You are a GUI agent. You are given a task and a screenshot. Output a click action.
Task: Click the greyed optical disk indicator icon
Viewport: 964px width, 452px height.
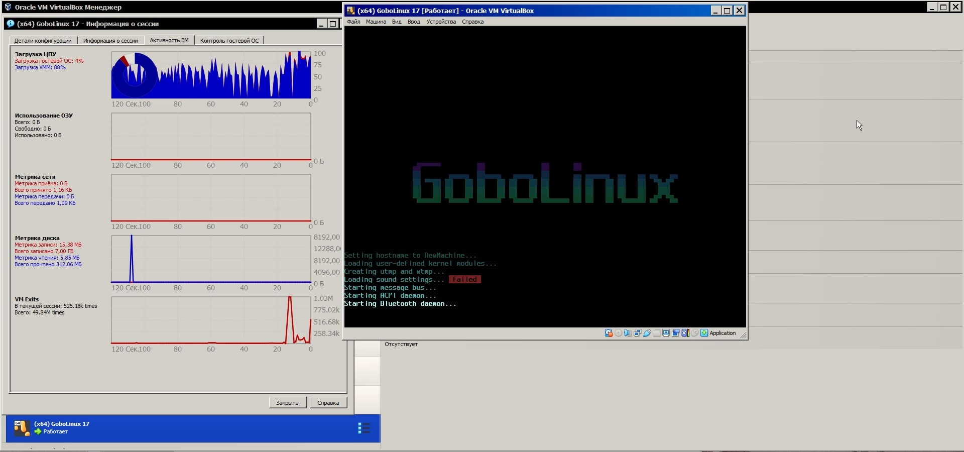(619, 333)
